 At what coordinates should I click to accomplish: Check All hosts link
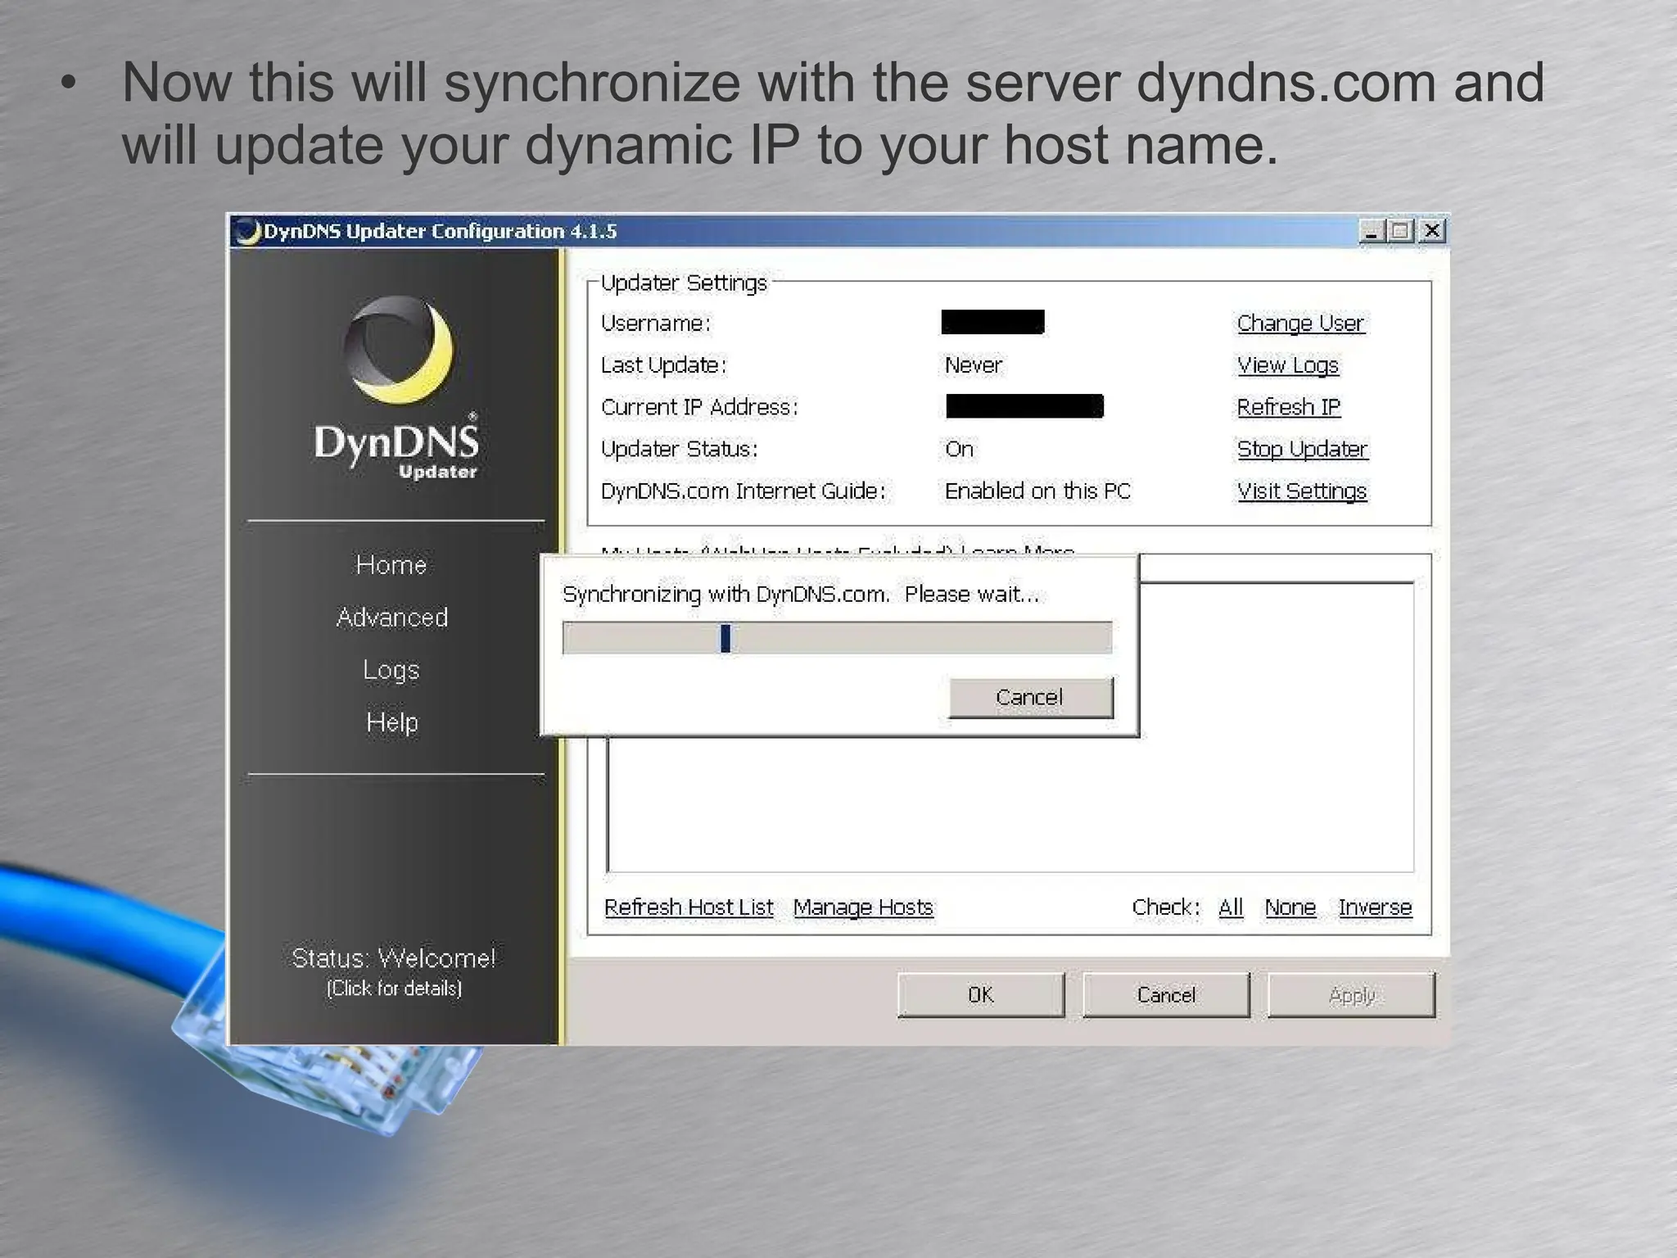pos(1231,907)
